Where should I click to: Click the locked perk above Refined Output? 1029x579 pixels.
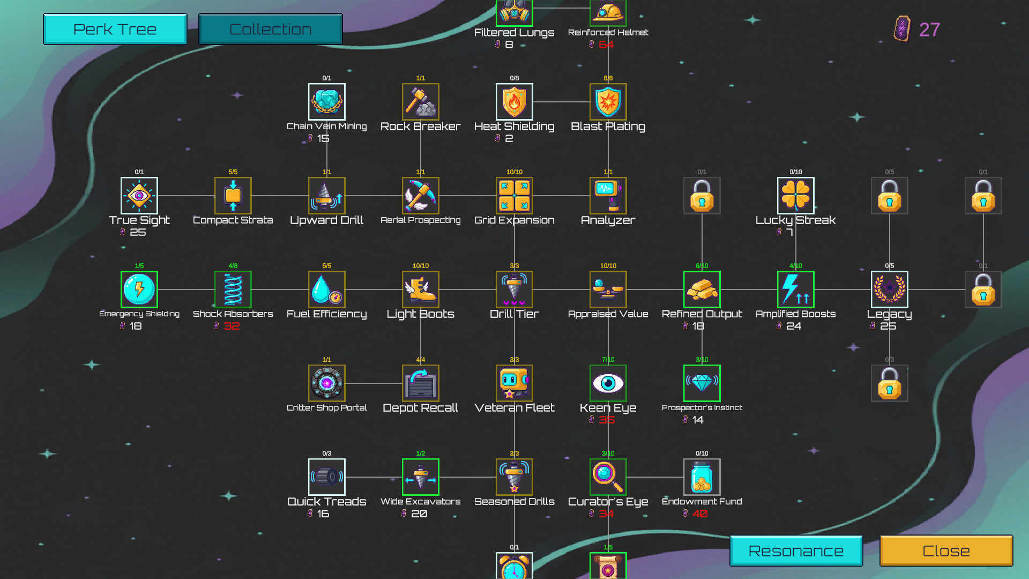coord(702,196)
